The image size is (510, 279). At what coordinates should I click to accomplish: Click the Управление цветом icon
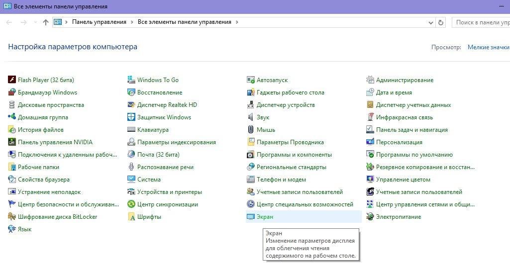pos(370,180)
